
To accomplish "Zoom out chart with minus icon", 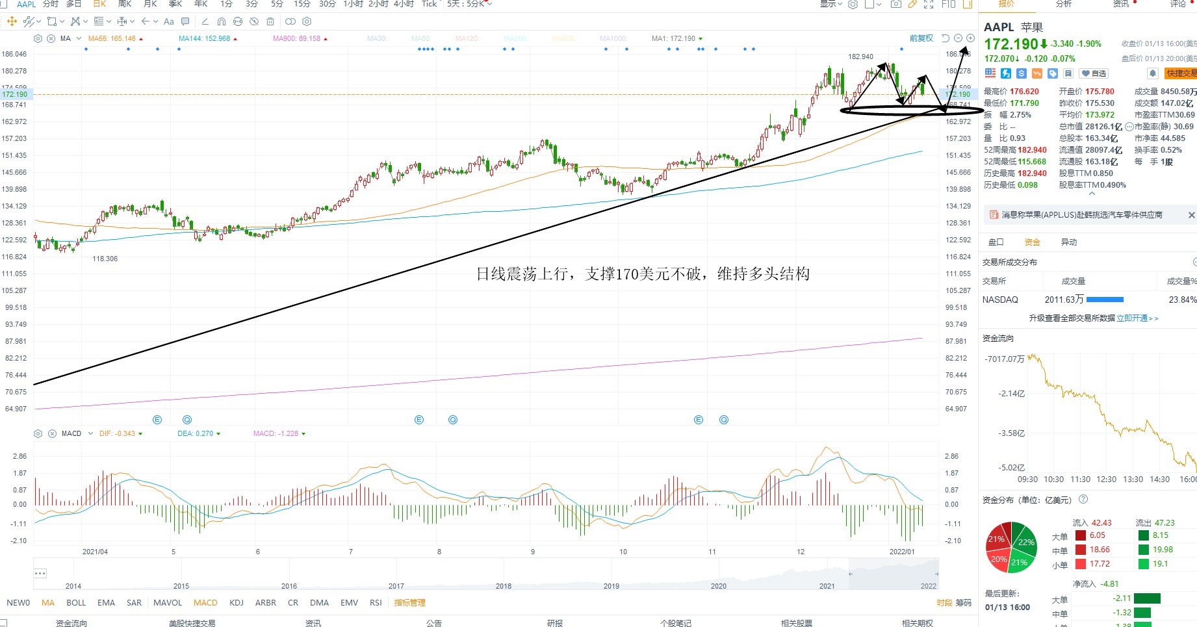I will click(958, 38).
